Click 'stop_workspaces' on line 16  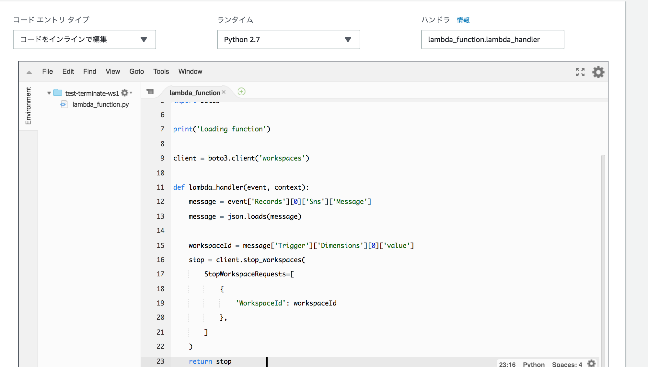(272, 260)
